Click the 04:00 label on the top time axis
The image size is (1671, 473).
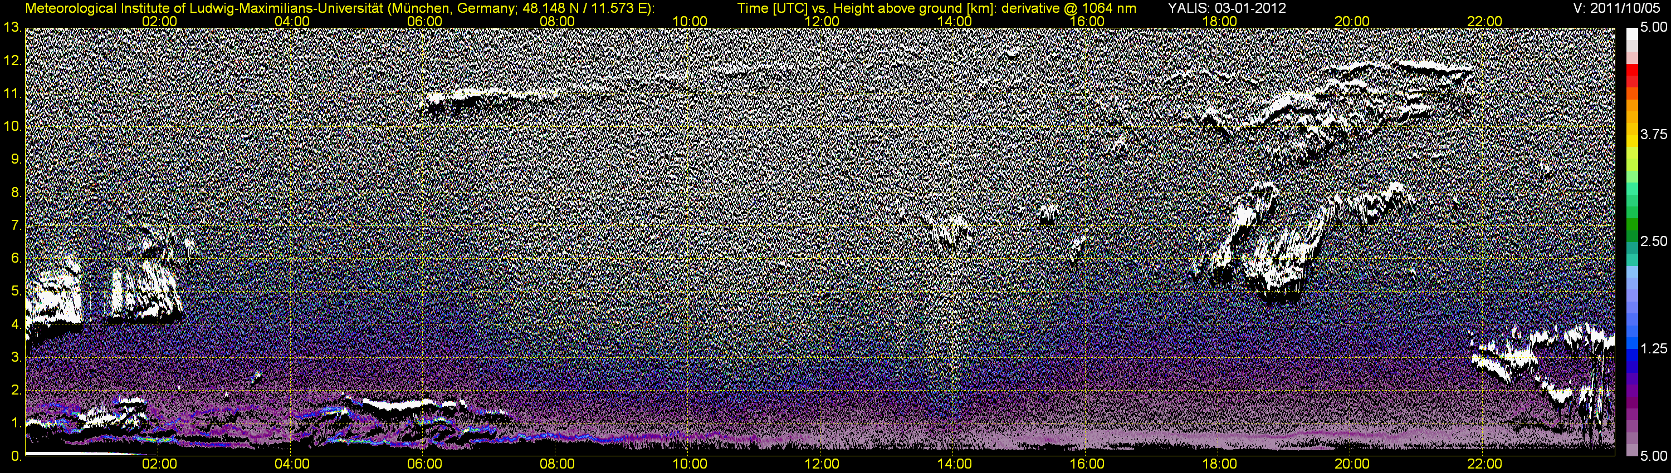292,21
